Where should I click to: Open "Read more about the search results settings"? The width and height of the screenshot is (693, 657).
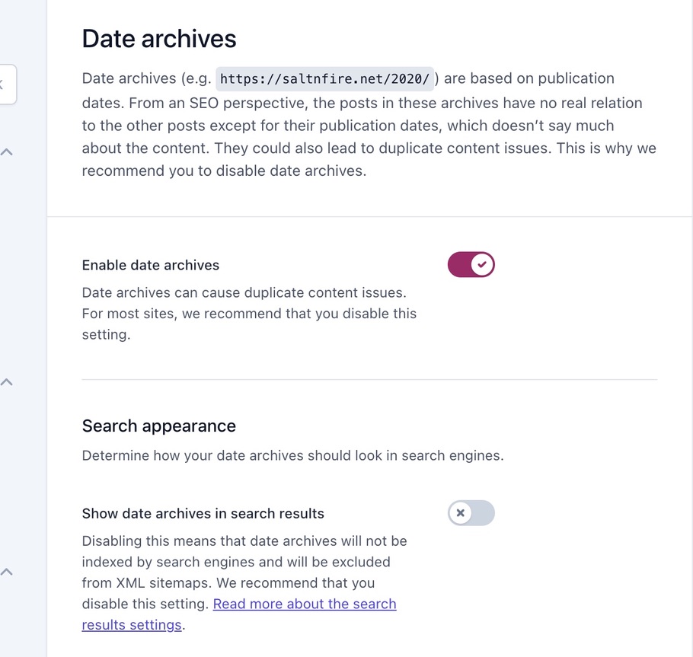coord(305,604)
